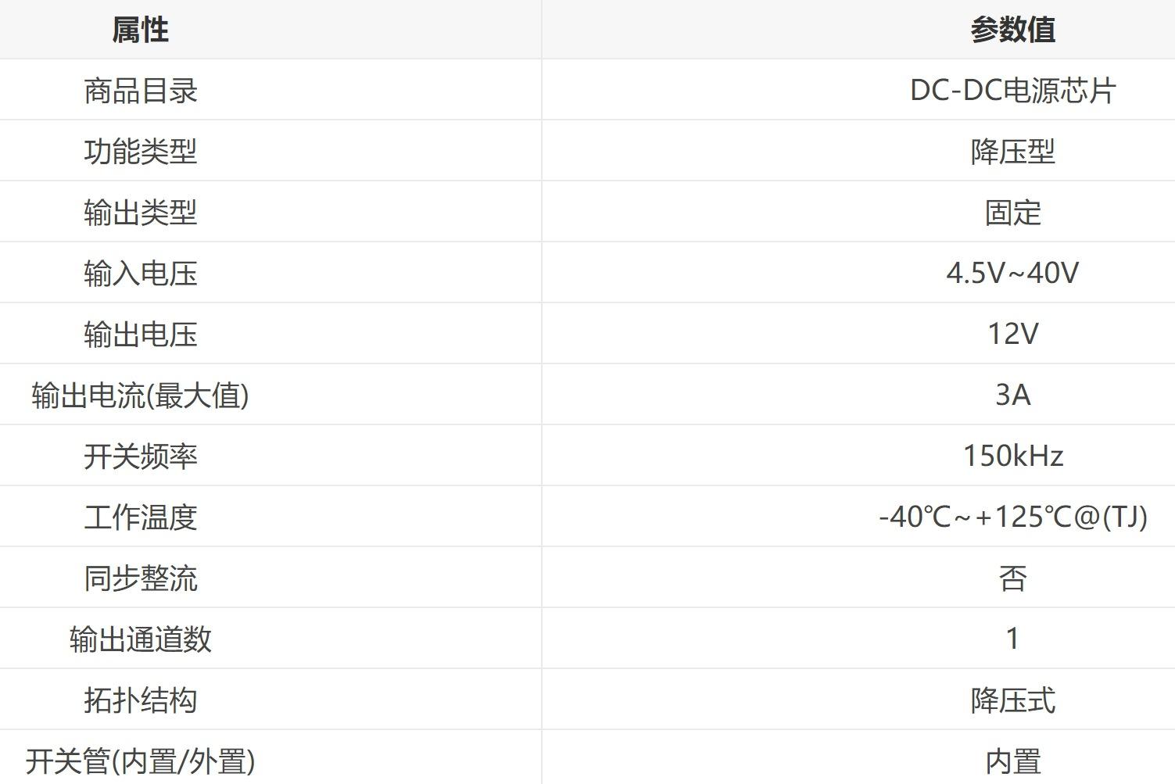
Task: Select the 输出电压 attribute label
Action: pyautogui.click(x=141, y=335)
